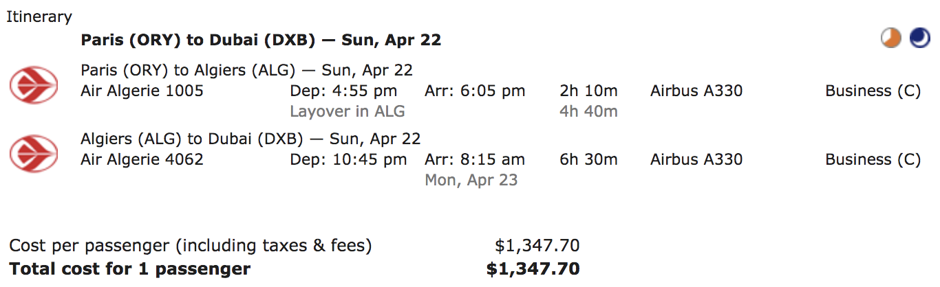Click the blue moon overnight flight icon
This screenshot has height=287, width=940.
click(919, 38)
